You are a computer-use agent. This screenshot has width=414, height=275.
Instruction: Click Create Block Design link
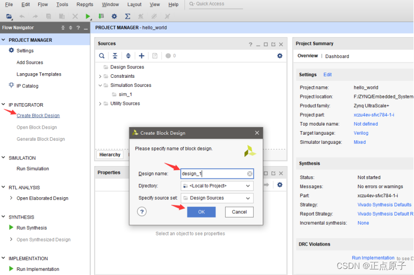tap(38, 116)
